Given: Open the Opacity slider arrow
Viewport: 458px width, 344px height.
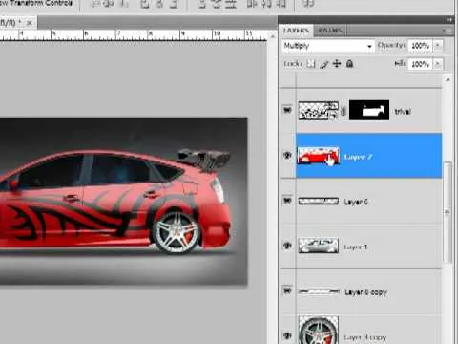Looking at the screenshot, I should (x=438, y=46).
